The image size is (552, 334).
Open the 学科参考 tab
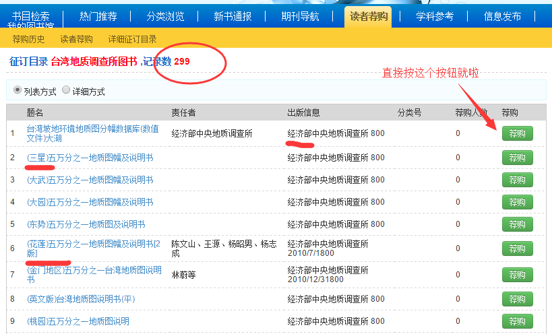(x=434, y=17)
